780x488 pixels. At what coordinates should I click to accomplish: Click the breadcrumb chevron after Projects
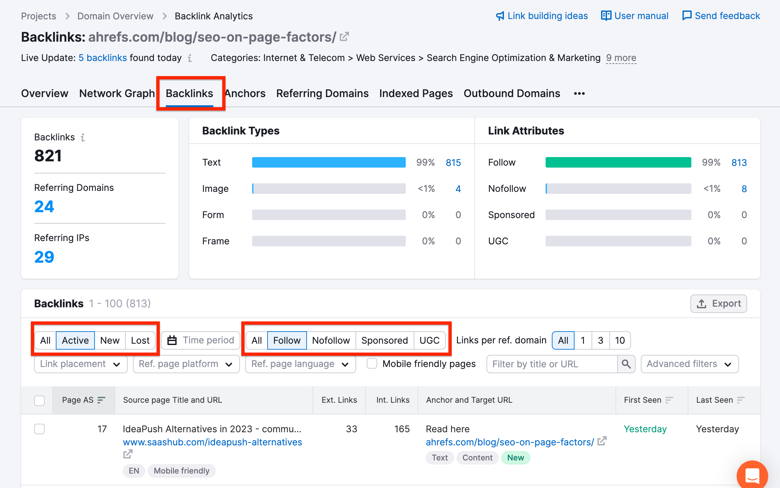pyautogui.click(x=68, y=16)
